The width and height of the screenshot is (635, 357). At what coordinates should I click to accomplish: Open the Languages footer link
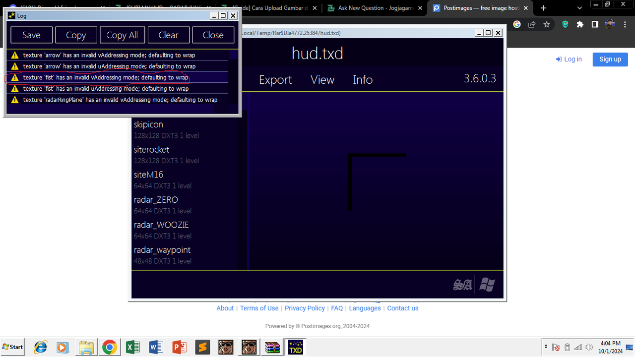click(x=365, y=308)
